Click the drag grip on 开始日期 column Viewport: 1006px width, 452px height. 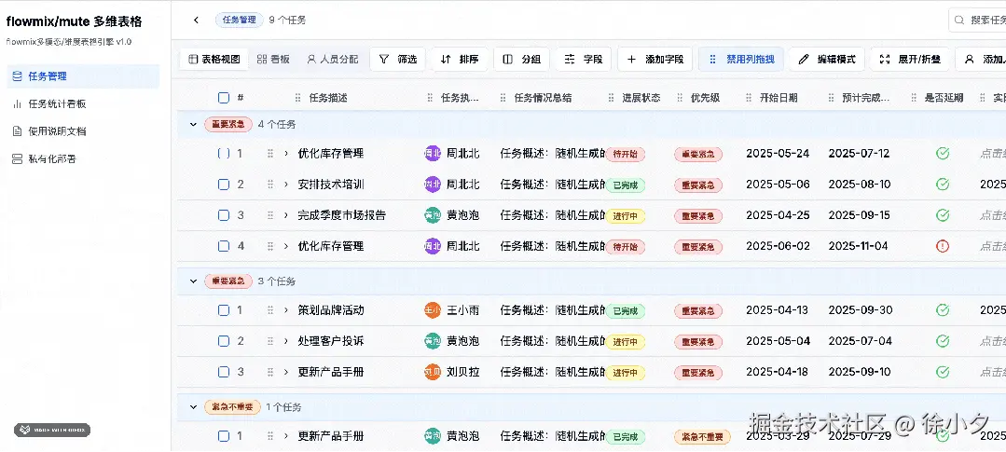coord(748,98)
